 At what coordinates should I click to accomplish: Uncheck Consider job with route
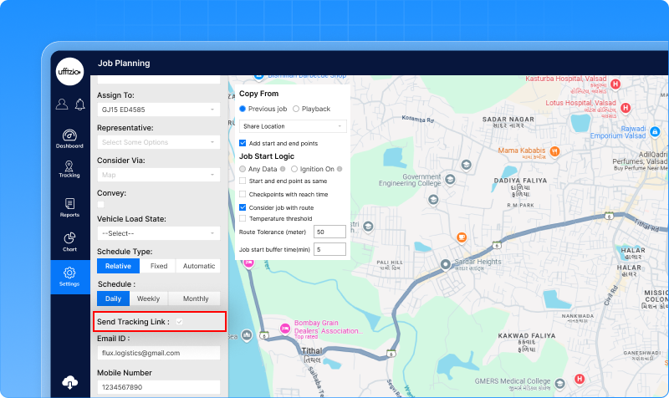point(243,207)
